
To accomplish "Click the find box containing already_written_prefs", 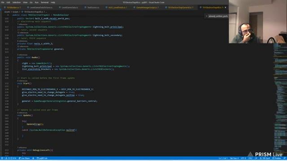I will coord(218,16).
